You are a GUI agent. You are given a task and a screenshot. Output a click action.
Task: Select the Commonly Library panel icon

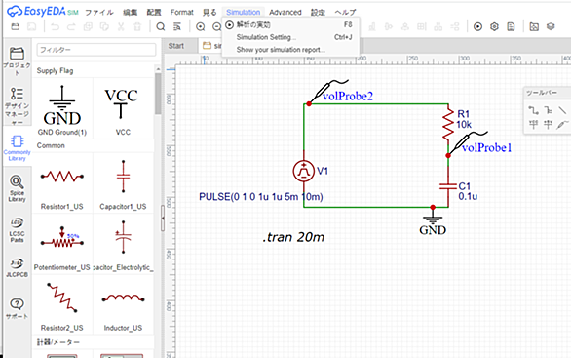[17, 147]
